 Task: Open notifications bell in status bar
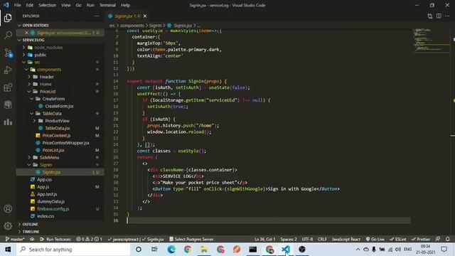(447, 239)
